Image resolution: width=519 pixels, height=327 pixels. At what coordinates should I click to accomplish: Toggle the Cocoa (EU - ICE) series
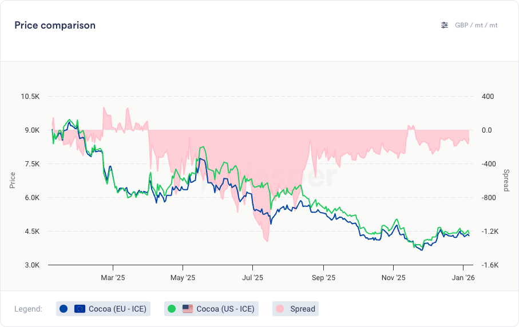[117, 309]
